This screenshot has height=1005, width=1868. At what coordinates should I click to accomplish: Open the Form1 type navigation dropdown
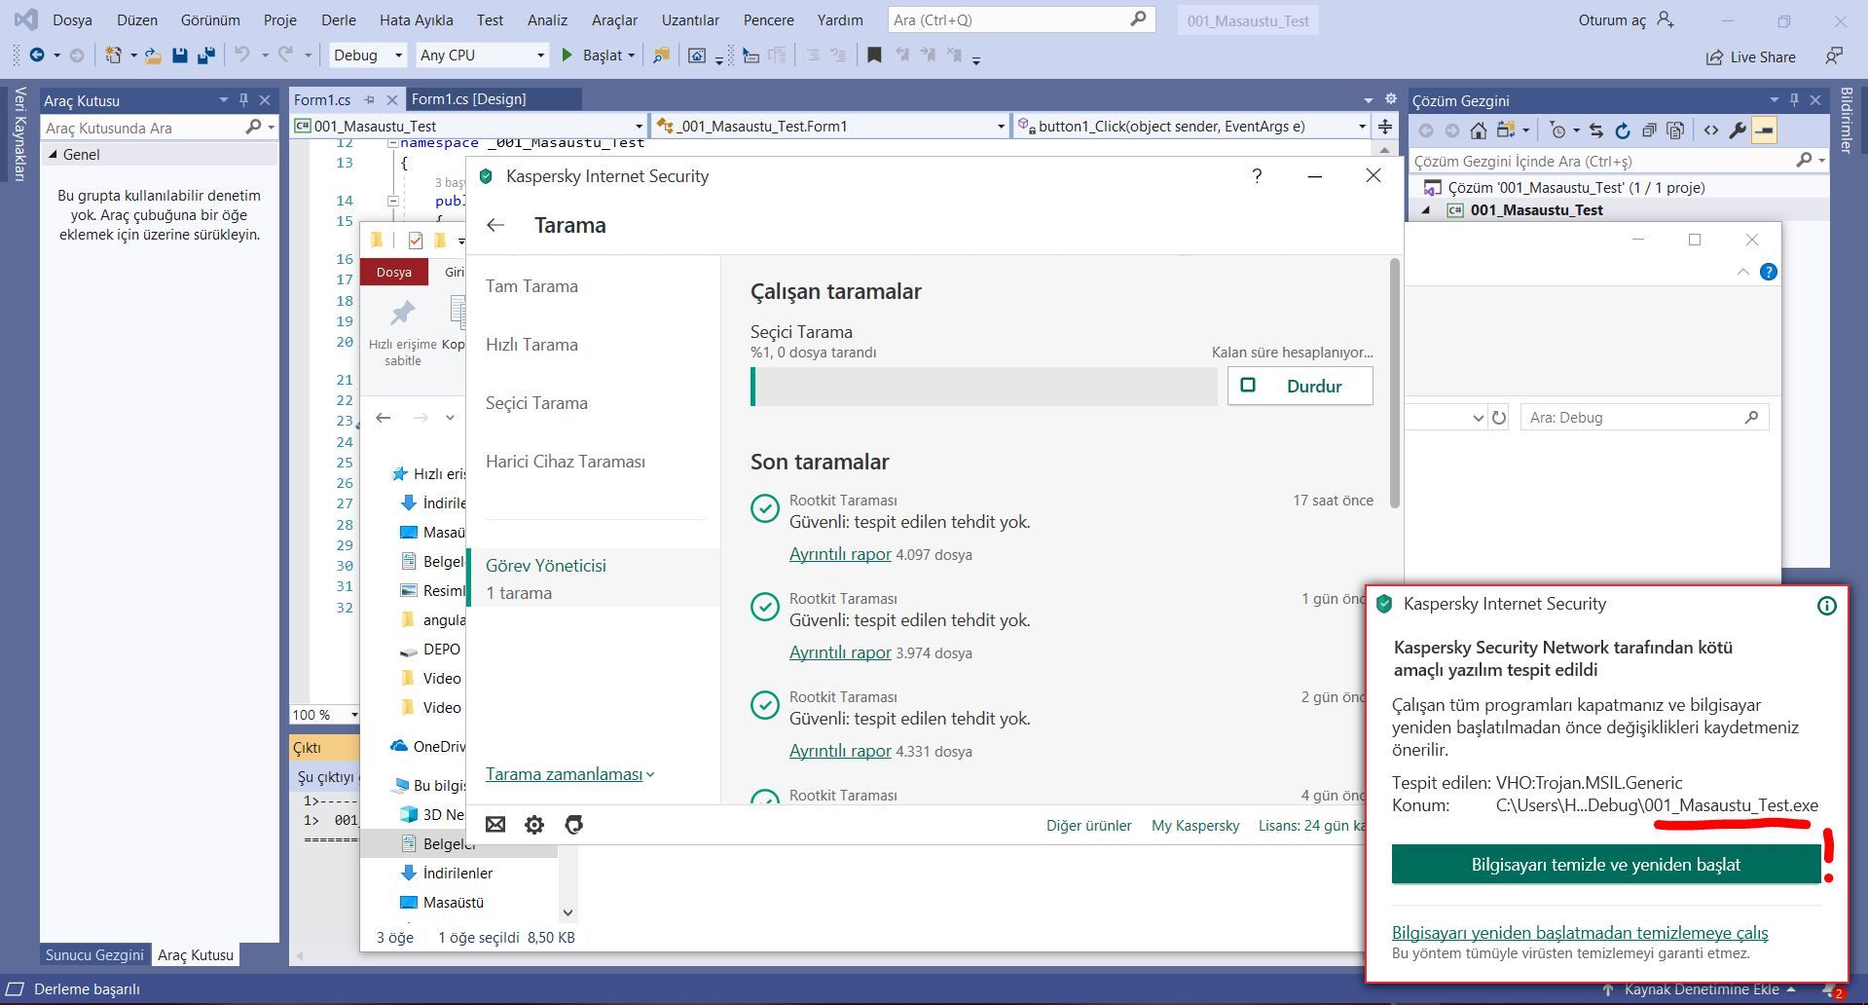(x=830, y=126)
